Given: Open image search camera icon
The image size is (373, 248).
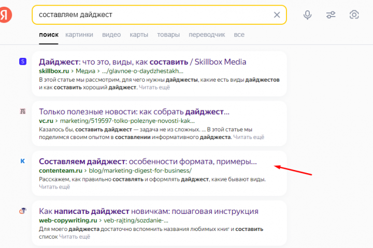Looking at the screenshot, I should (x=354, y=14).
